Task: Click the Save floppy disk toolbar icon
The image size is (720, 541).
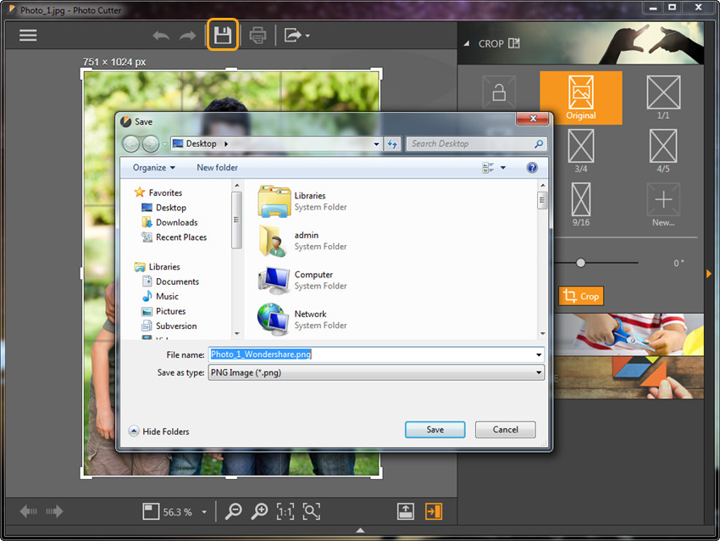Action: (222, 35)
